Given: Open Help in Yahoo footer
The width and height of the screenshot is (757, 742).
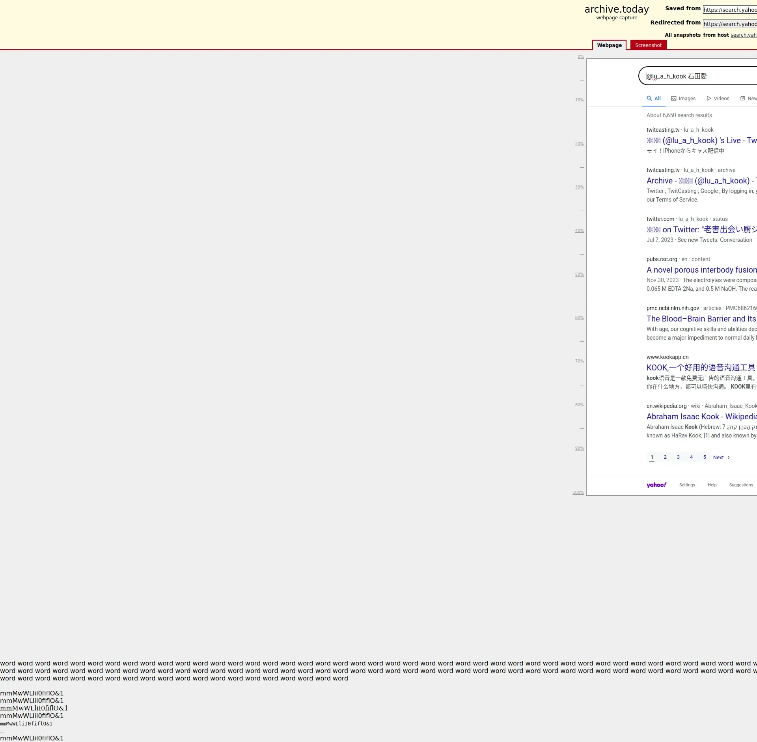Looking at the screenshot, I should click(712, 485).
